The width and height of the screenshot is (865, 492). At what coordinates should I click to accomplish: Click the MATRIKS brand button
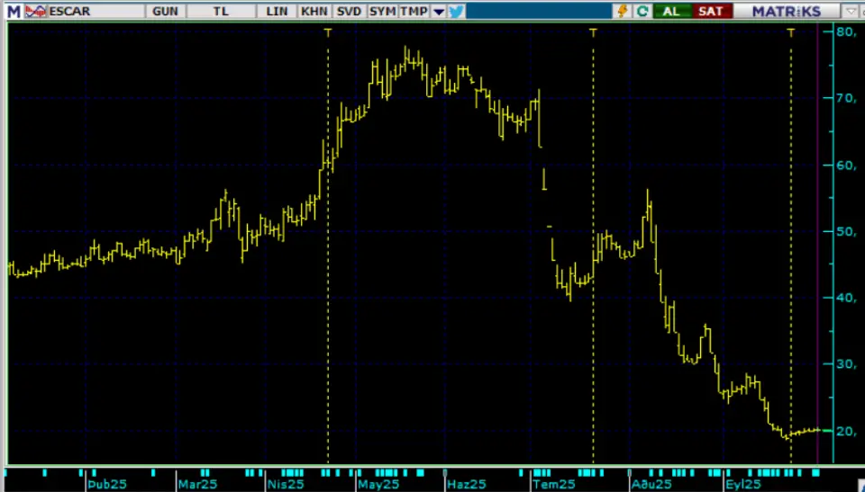[788, 11]
